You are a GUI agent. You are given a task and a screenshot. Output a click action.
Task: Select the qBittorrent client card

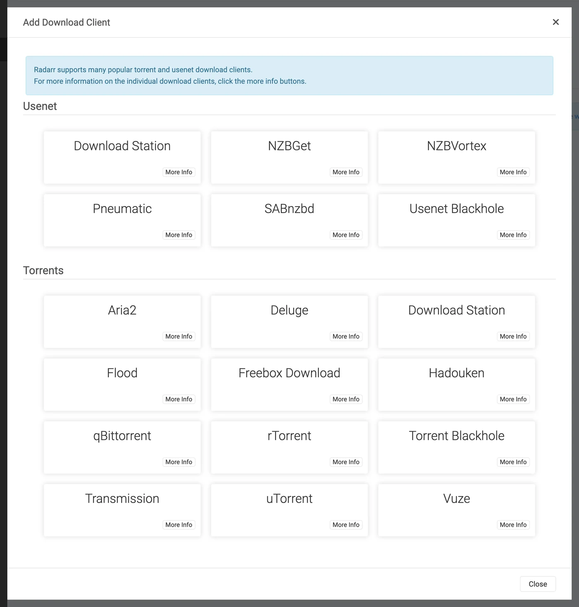pyautogui.click(x=122, y=448)
